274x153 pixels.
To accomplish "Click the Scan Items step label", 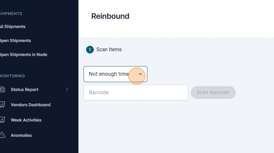I will [109, 50].
